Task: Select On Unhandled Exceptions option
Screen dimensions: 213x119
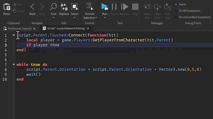Action: click(x=176, y=17)
